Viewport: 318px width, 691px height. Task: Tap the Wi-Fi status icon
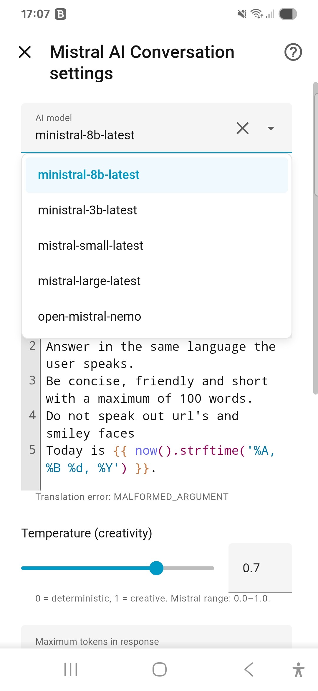(257, 14)
